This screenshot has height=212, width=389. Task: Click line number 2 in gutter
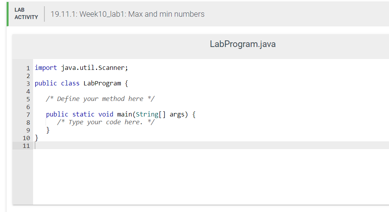[28, 76]
